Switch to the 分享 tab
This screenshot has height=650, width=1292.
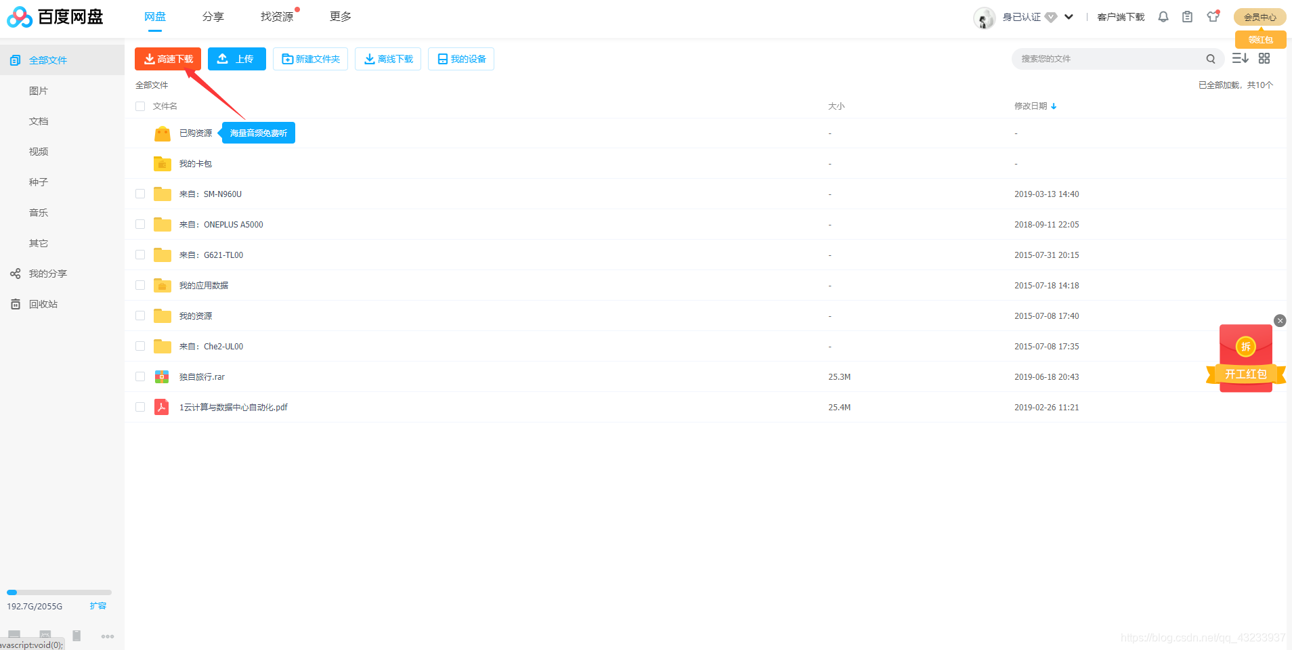click(213, 17)
